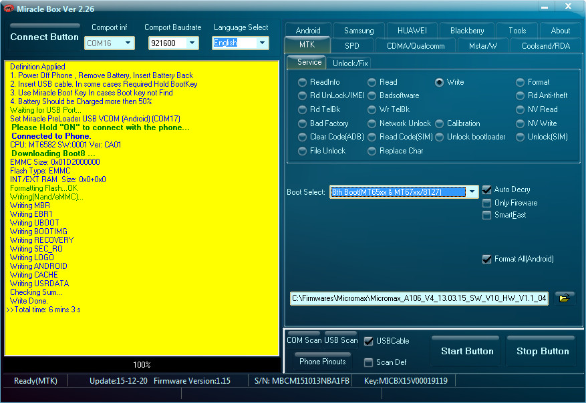Image resolution: width=586 pixels, height=403 pixels.
Task: Select the ReadInfo radio option
Action: (x=302, y=82)
